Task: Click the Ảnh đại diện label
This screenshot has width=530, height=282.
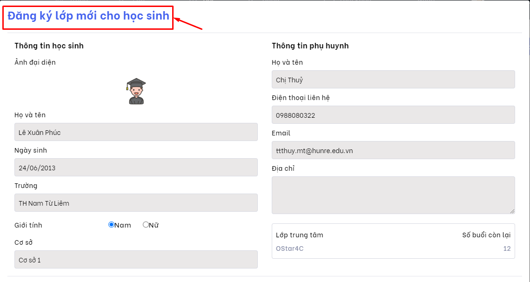Action: 35,62
